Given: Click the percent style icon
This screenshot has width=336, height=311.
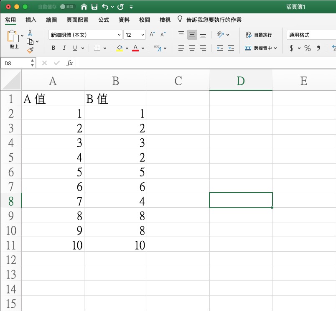Looking at the screenshot, I should pos(308,48).
